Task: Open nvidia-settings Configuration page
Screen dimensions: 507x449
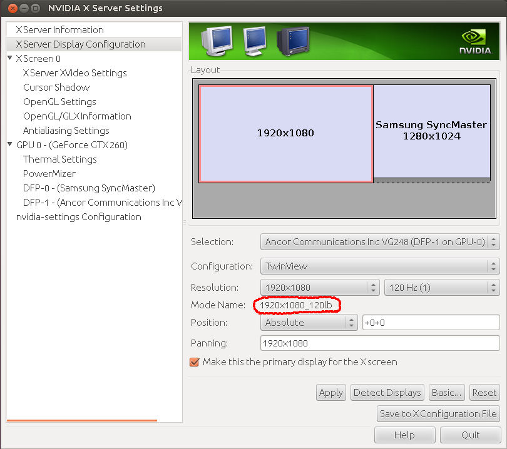Action: pos(79,217)
